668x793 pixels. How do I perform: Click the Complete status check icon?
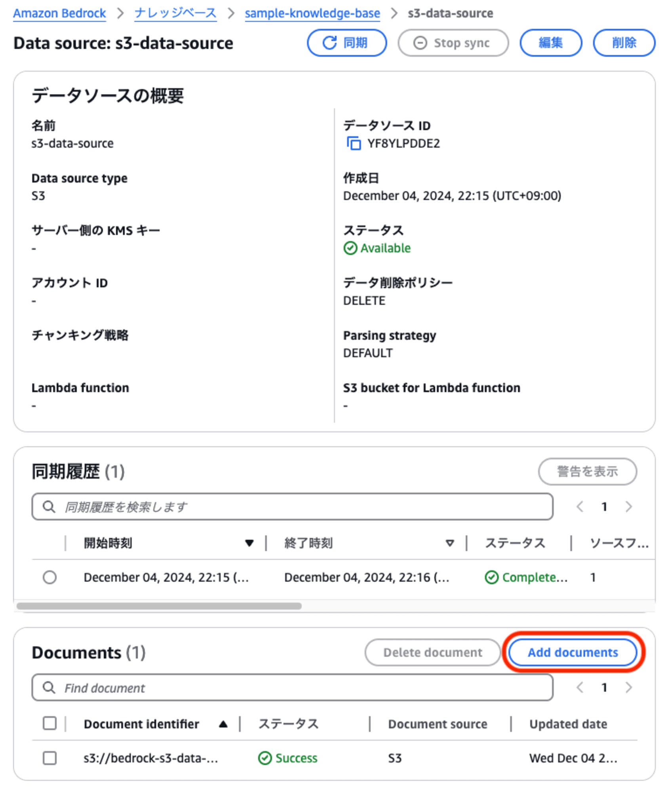(491, 577)
